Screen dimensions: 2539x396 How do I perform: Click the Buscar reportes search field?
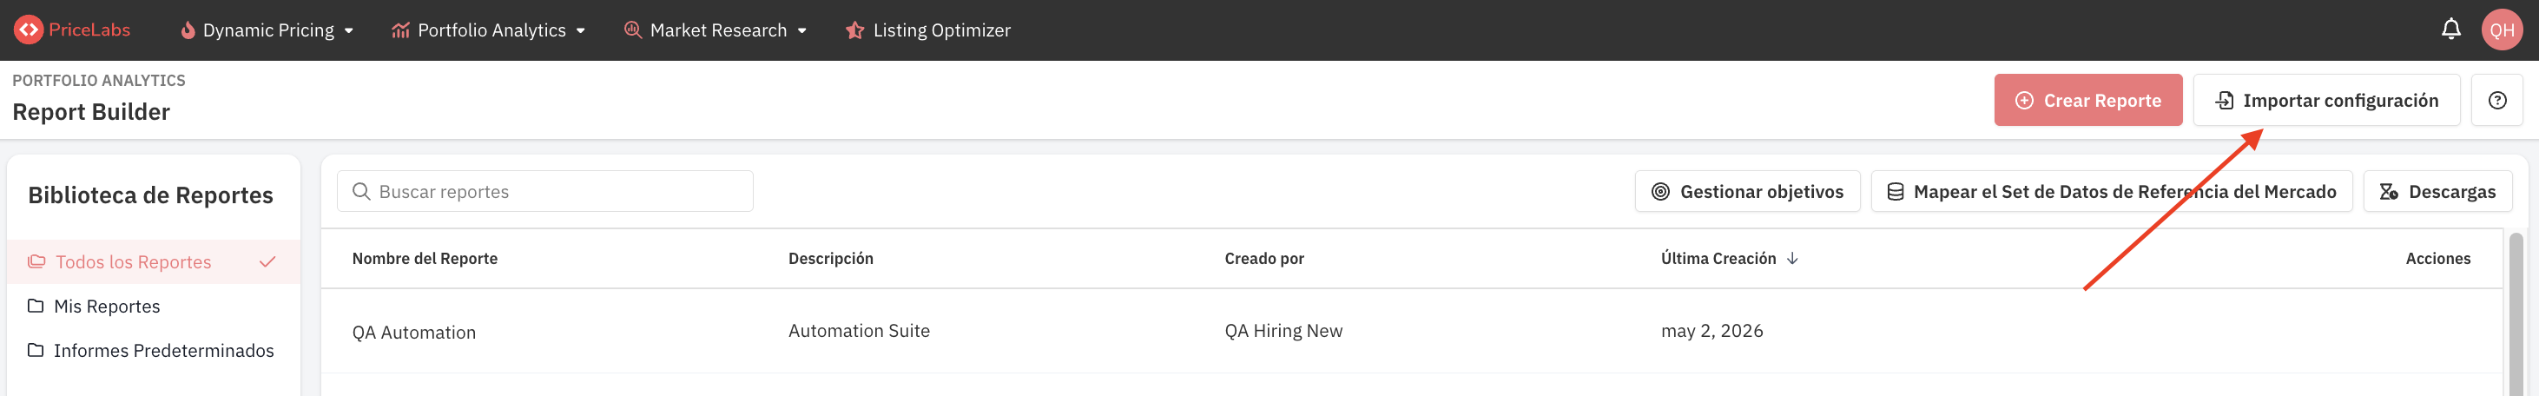click(545, 191)
